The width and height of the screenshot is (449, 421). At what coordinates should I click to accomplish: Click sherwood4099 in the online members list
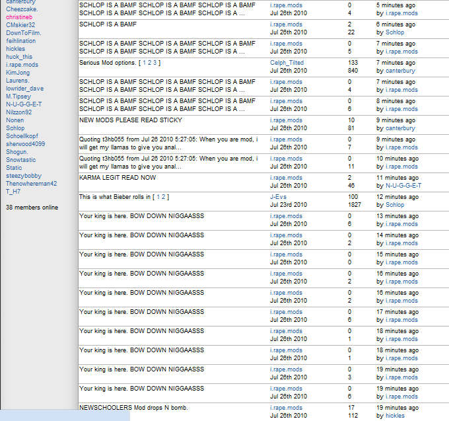(25, 144)
